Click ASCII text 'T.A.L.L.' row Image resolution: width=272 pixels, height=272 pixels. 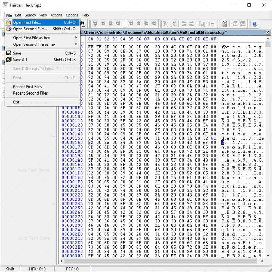[x=242, y=86]
